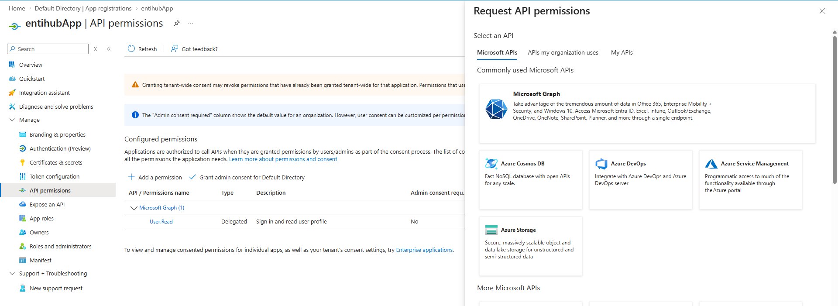Click the Microsoft Graph logo icon
838x306 pixels.
[496, 109]
